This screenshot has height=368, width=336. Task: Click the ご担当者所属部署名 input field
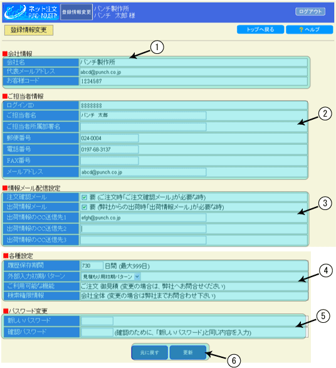[143, 127]
